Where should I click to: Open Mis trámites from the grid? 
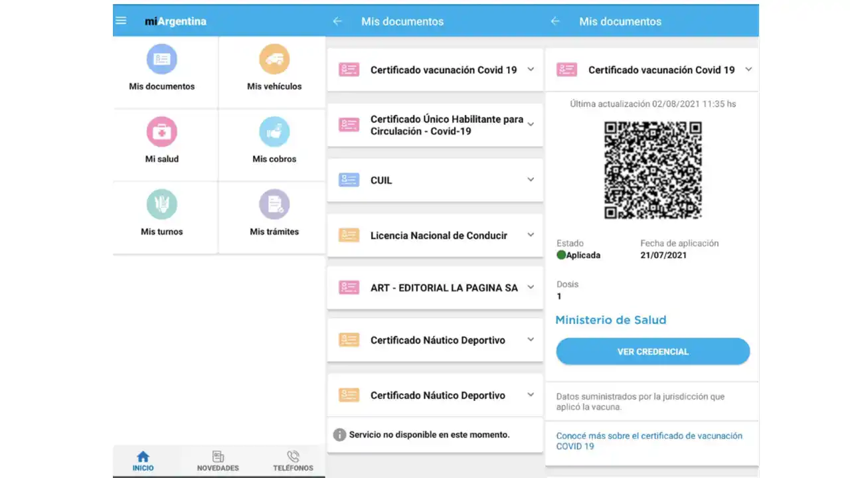coord(274,206)
